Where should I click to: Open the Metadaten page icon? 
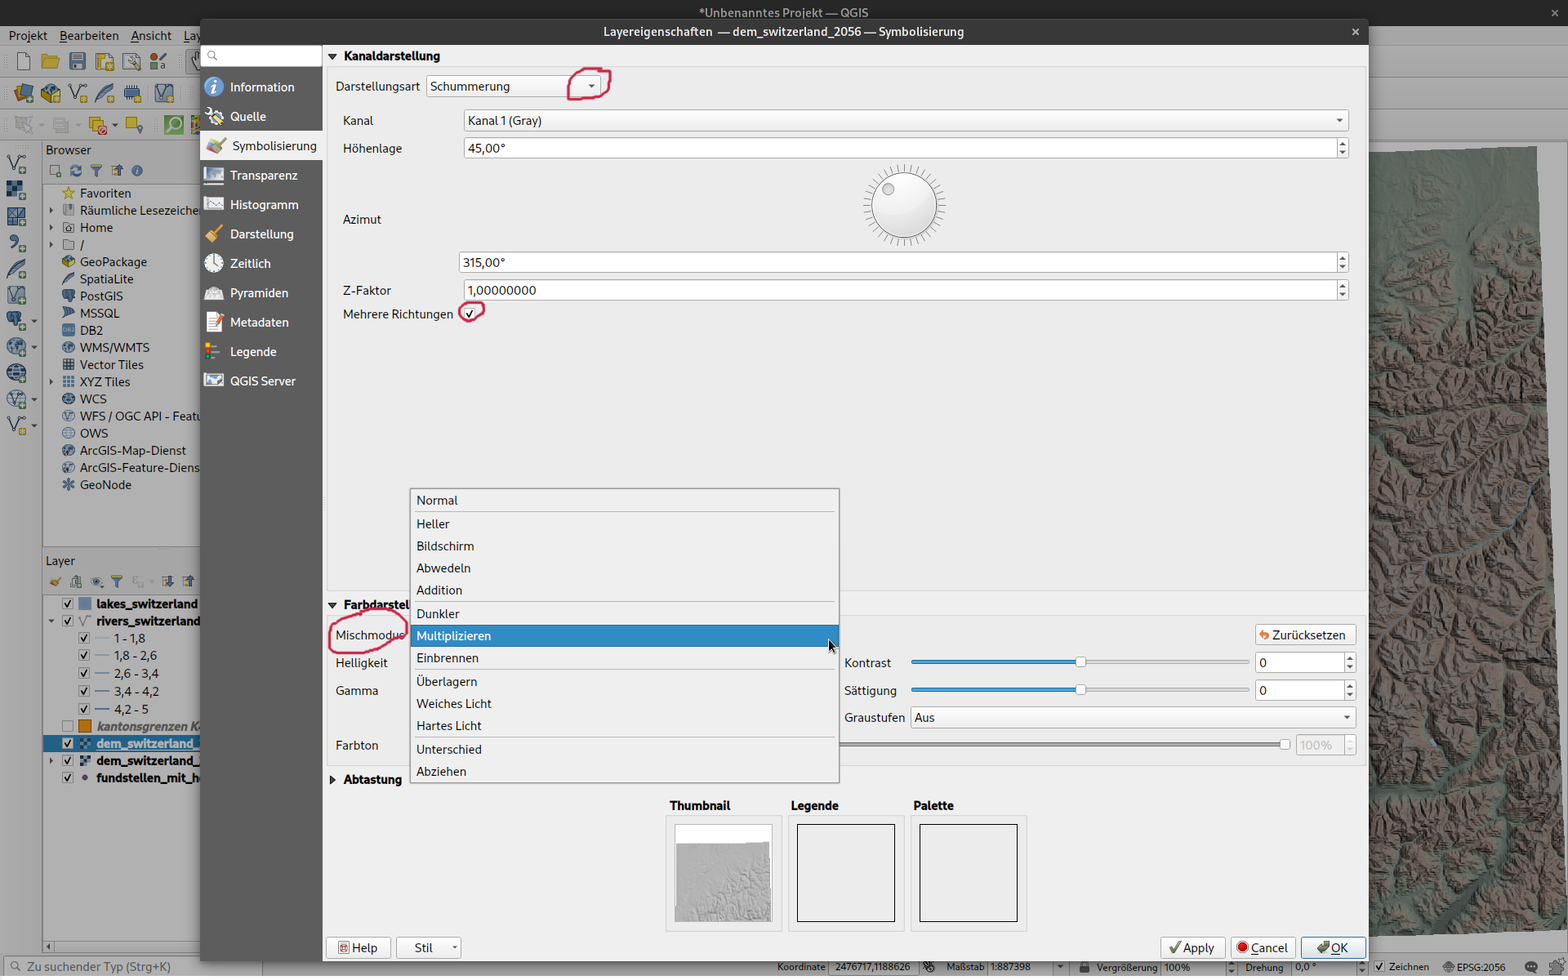215,323
